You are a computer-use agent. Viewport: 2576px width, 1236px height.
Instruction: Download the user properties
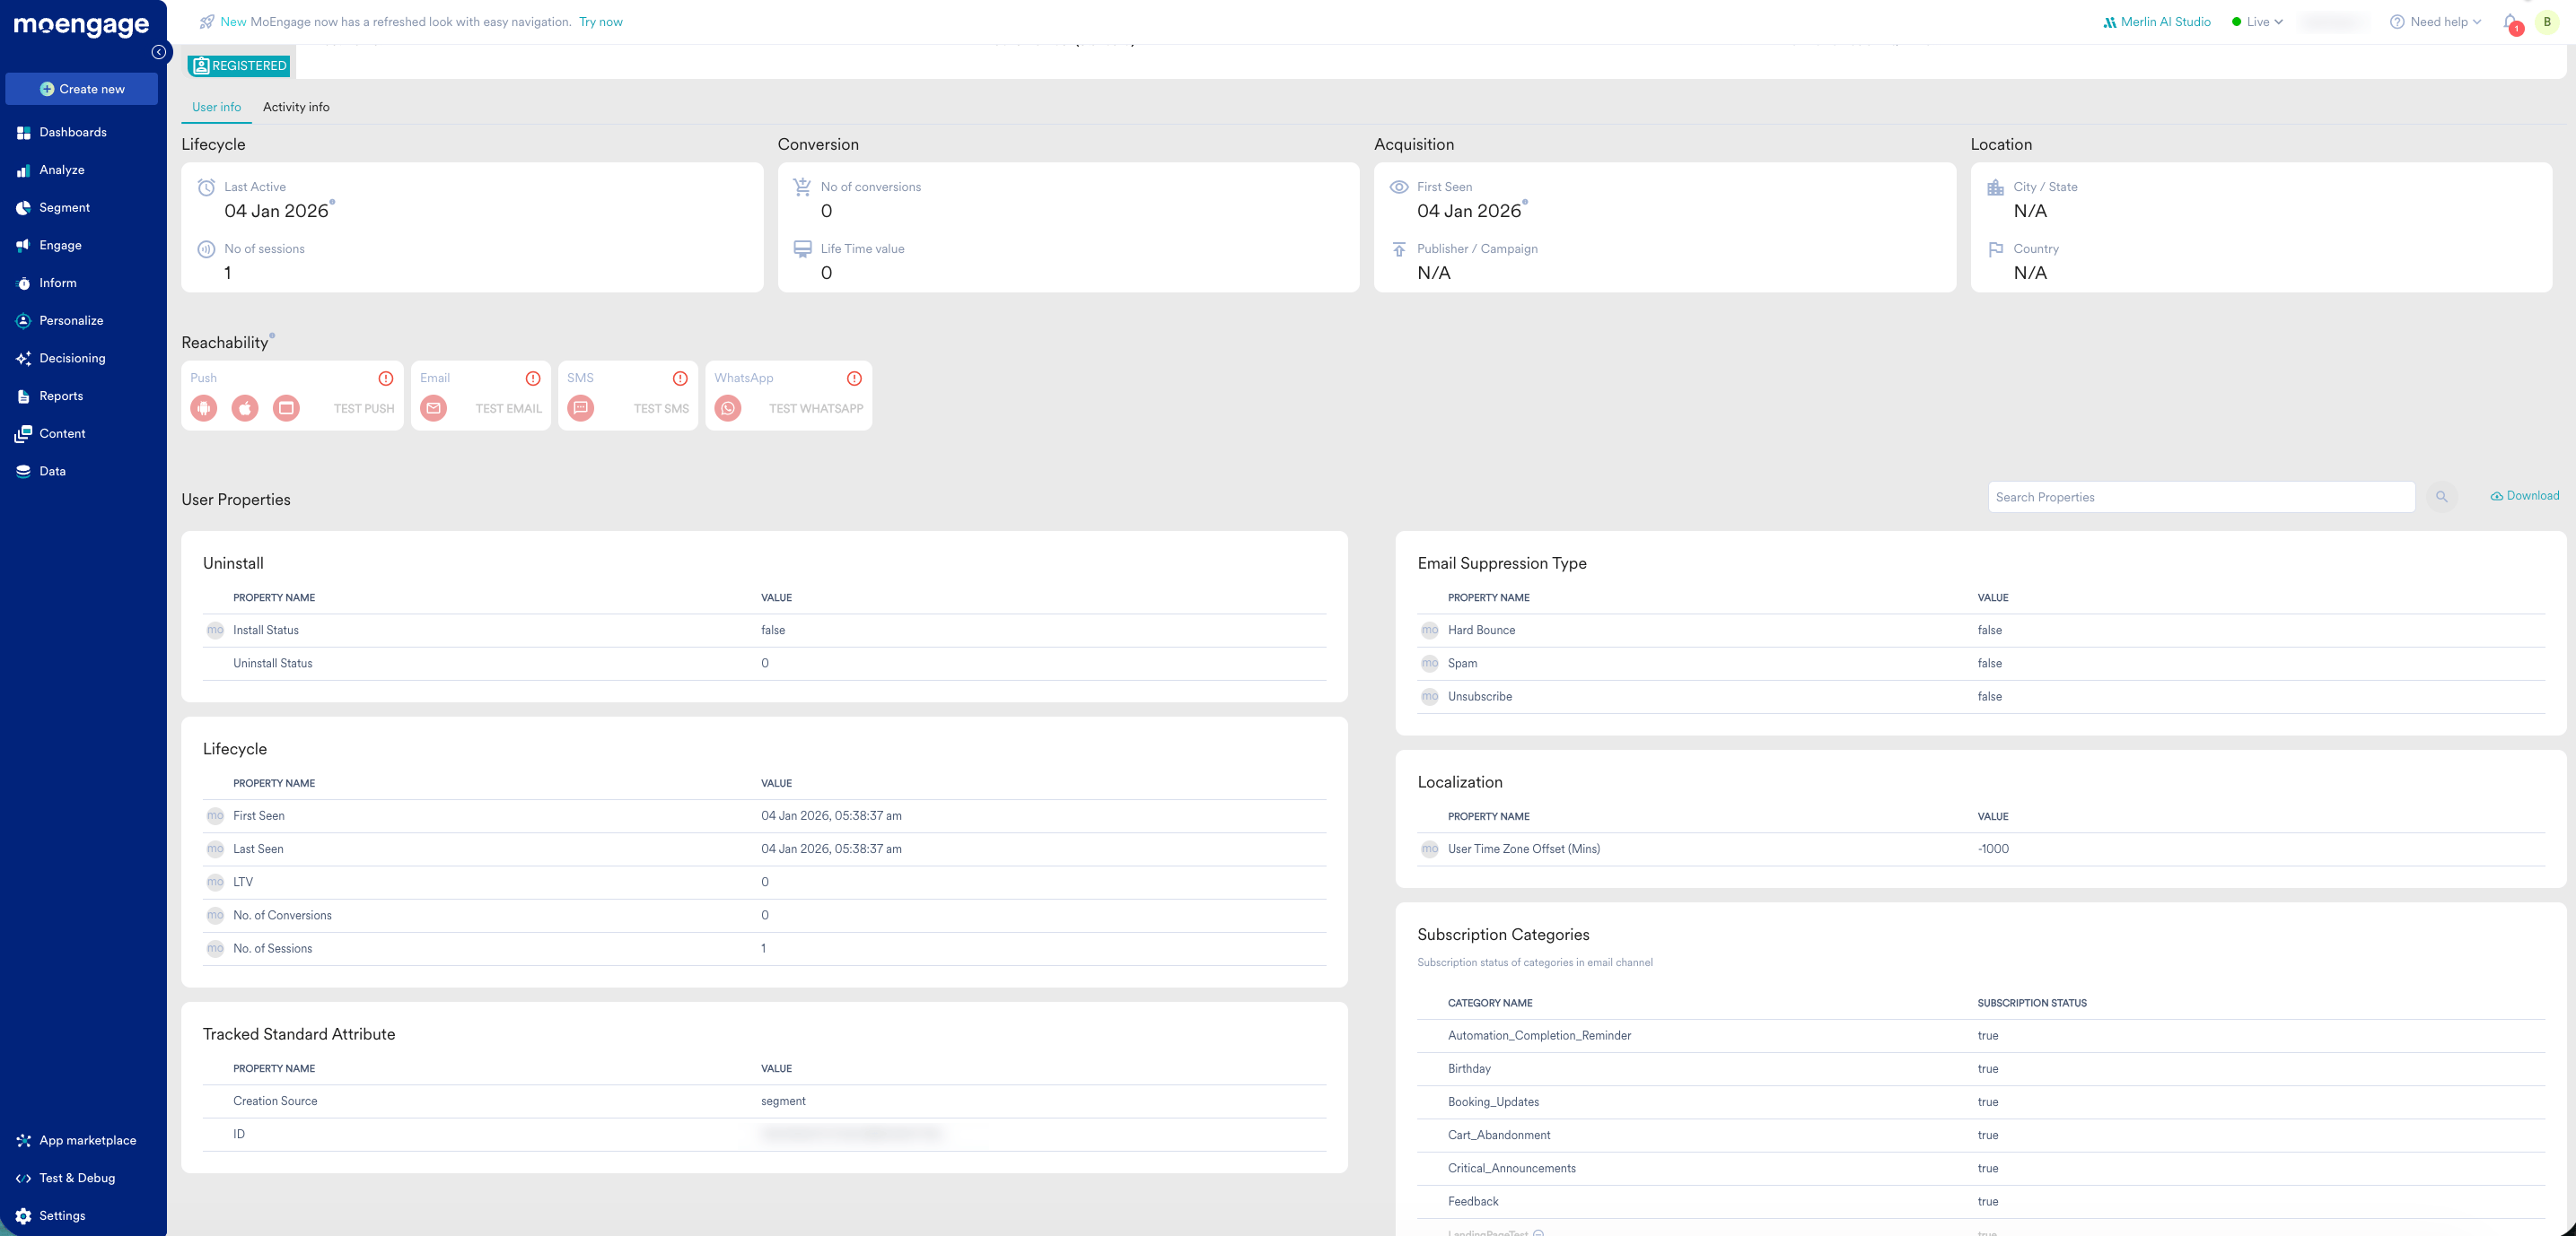[x=2525, y=496]
